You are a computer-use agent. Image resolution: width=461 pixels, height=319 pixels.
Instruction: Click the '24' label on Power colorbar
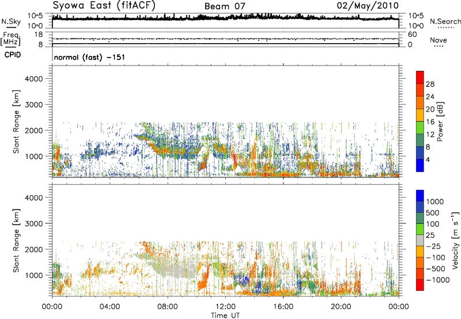click(x=430, y=97)
